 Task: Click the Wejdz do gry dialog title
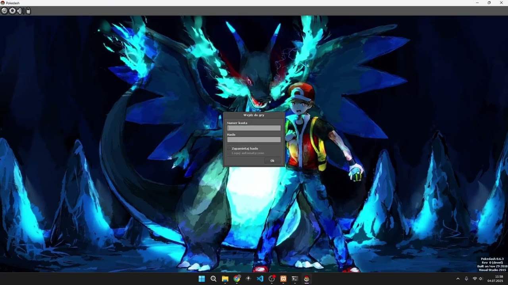tap(254, 115)
